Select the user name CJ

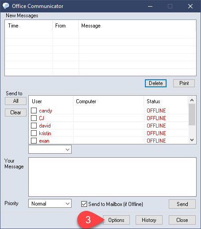click(42, 118)
